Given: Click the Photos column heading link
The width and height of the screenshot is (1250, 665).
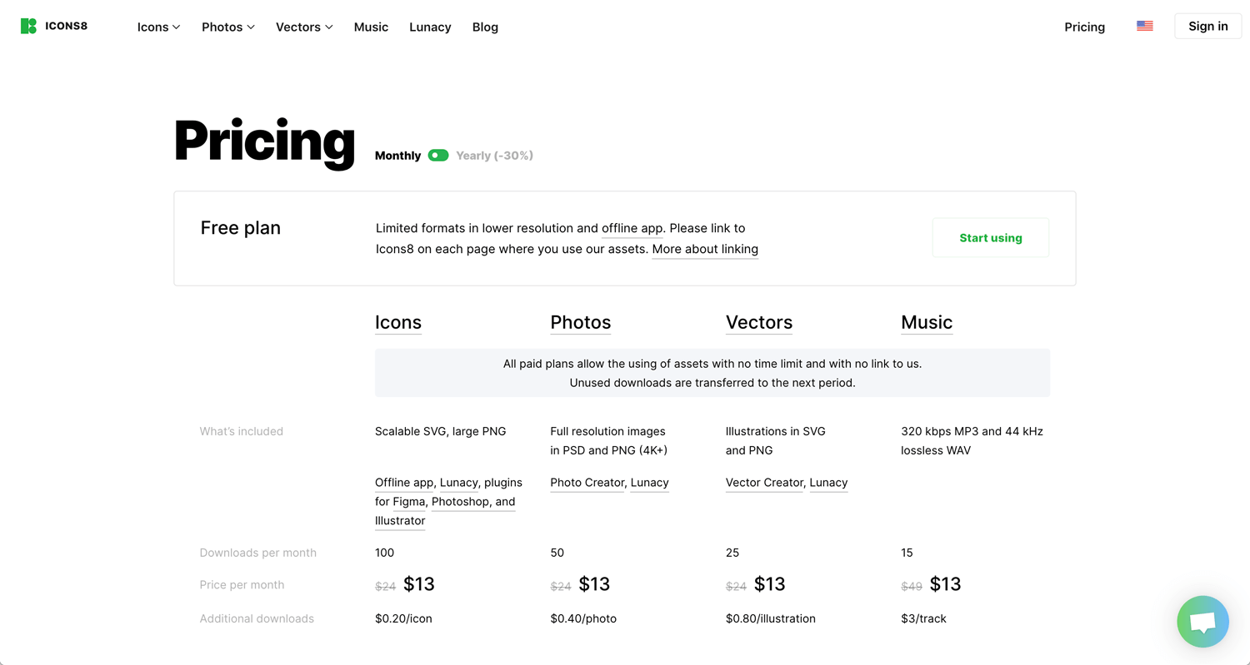Looking at the screenshot, I should tap(581, 322).
